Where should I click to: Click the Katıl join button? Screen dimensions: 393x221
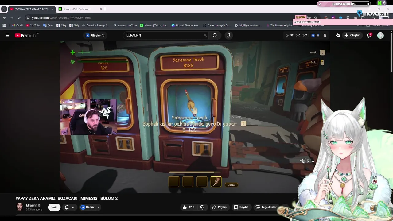(x=54, y=207)
